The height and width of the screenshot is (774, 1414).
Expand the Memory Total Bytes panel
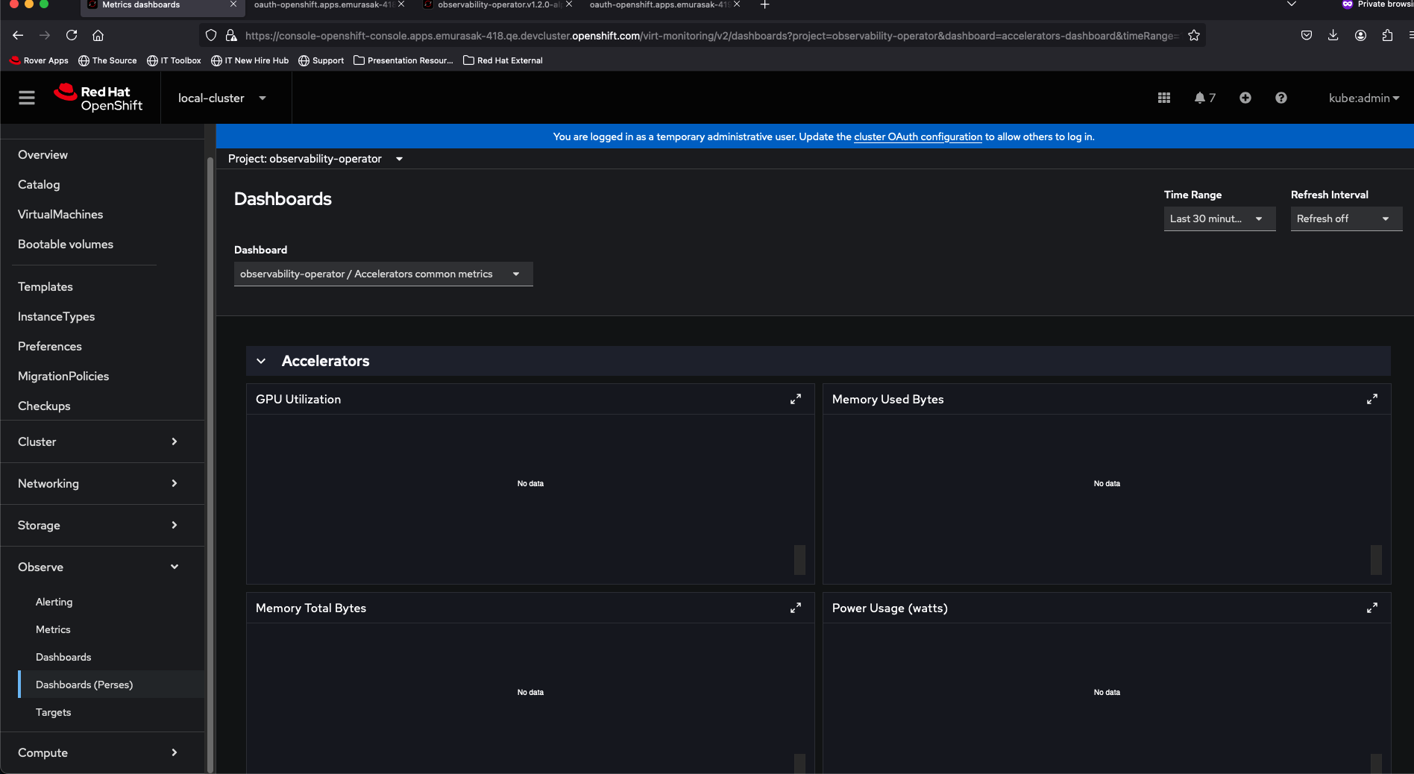click(x=795, y=608)
